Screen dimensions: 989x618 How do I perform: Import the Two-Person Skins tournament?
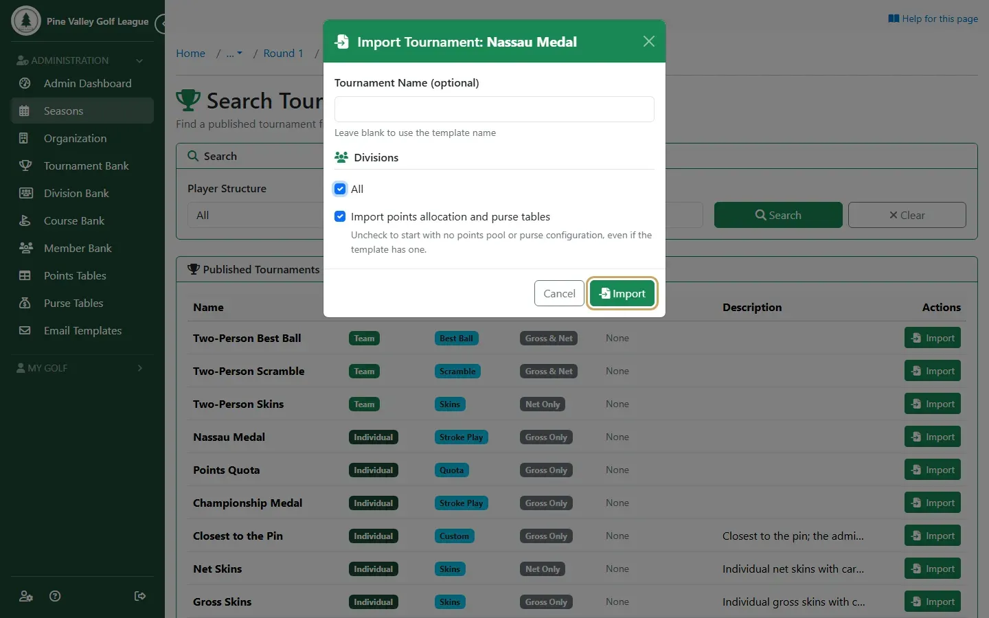pos(933,404)
